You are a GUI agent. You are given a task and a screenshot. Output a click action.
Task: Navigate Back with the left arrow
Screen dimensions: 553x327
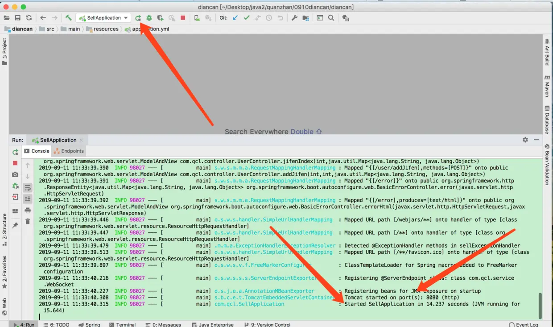click(43, 18)
